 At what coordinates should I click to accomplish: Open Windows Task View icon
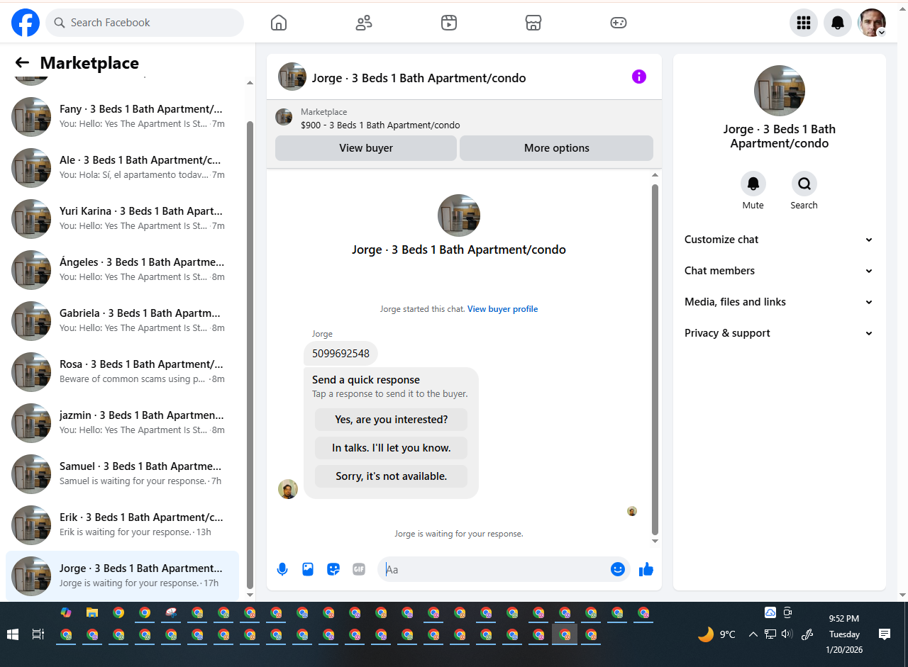coord(39,634)
